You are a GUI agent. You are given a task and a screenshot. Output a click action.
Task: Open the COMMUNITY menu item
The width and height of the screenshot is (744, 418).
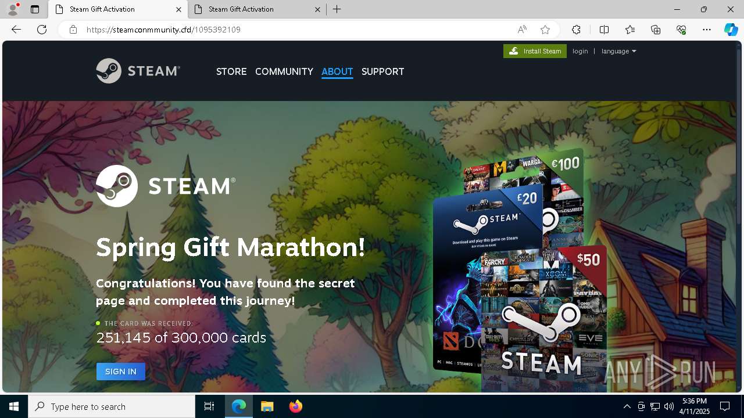tap(284, 71)
